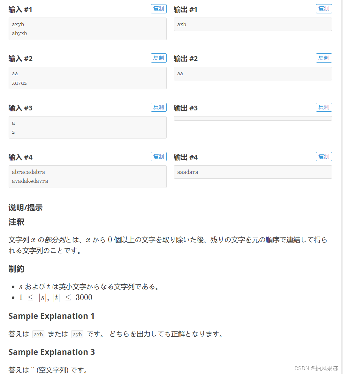This screenshot has width=343, height=374.
Task: Click the xayaz text in 输入 #2
Action: point(19,82)
